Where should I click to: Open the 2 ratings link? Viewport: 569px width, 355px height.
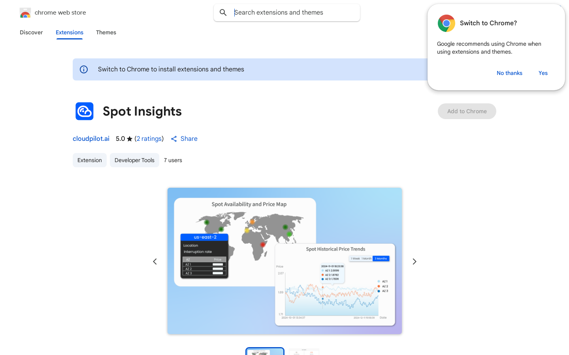coord(149,138)
